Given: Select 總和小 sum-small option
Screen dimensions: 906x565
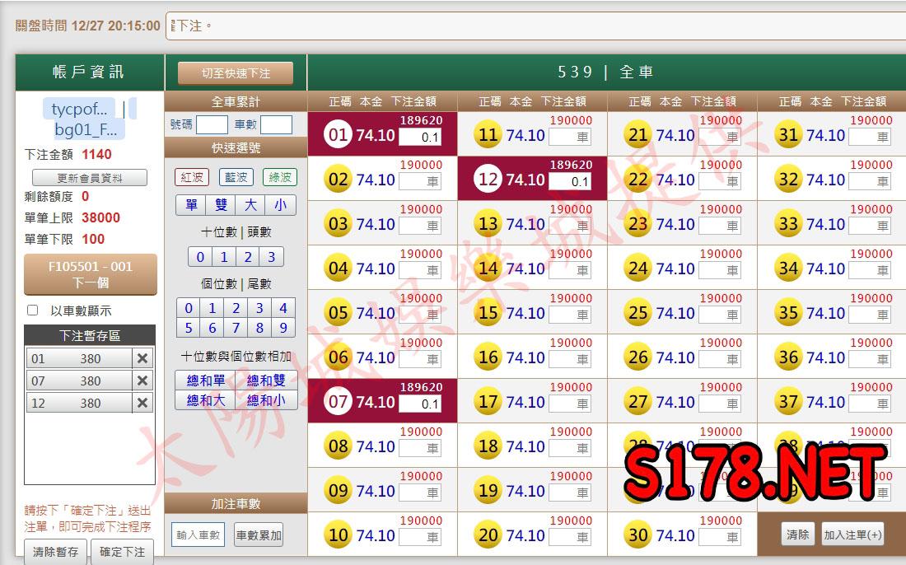Looking at the screenshot, I should tap(266, 399).
